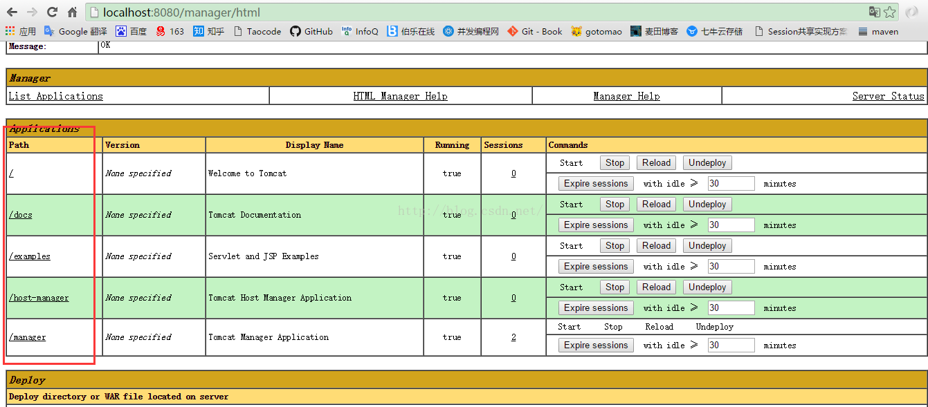Image resolution: width=928 pixels, height=407 pixels.
Task: Undeploy the Servlet and JSP Examples application
Action: (707, 246)
